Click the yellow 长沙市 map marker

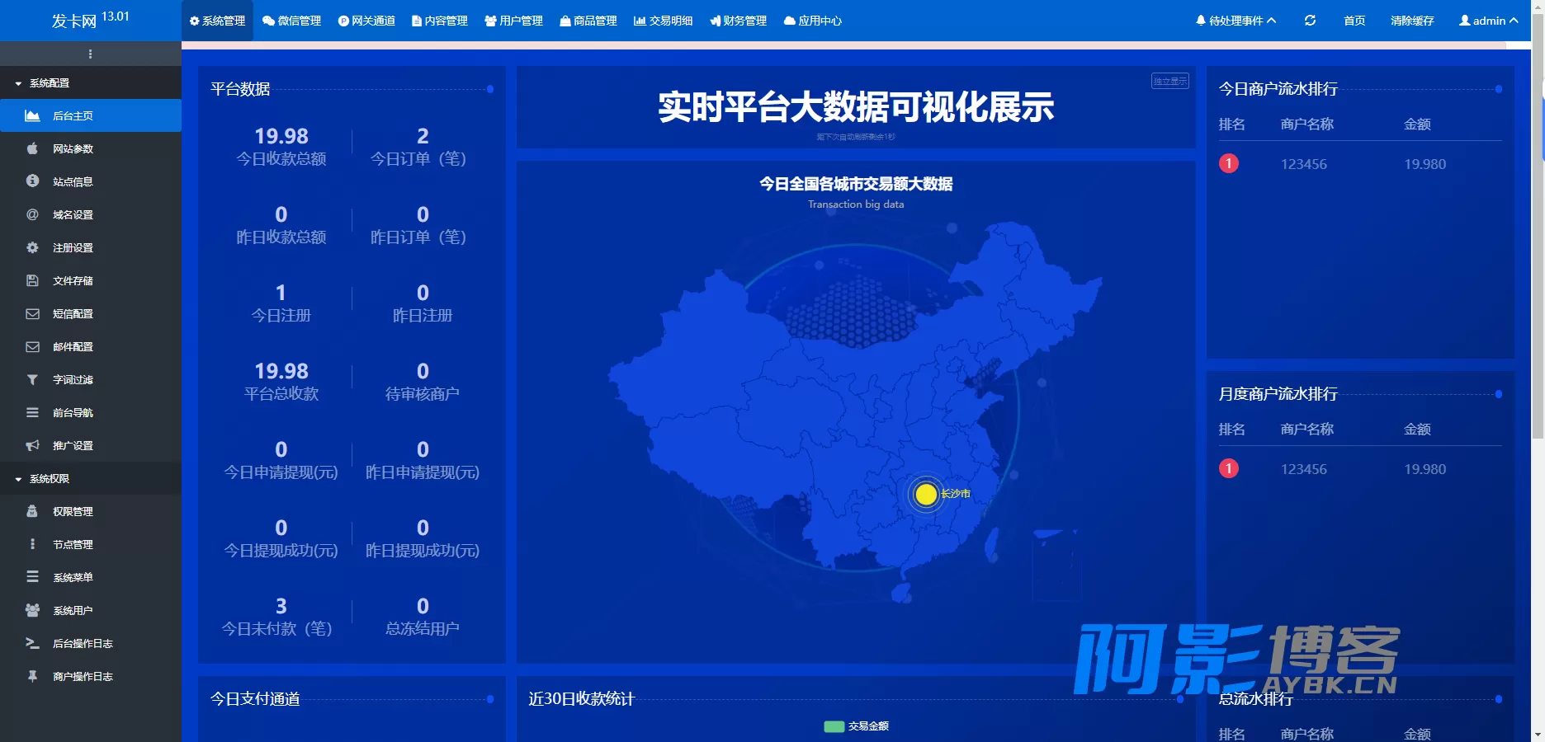pyautogui.click(x=926, y=494)
